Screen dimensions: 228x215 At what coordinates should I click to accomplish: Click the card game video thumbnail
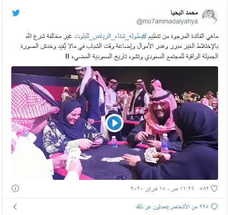coord(115,123)
